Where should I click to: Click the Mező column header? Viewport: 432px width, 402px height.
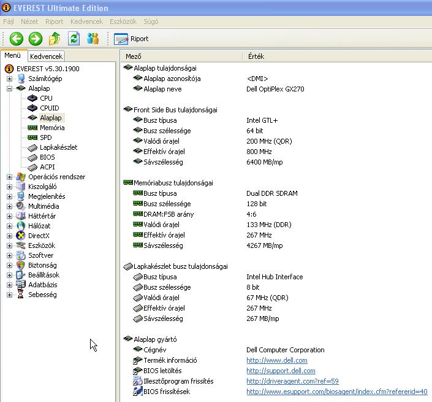point(181,56)
